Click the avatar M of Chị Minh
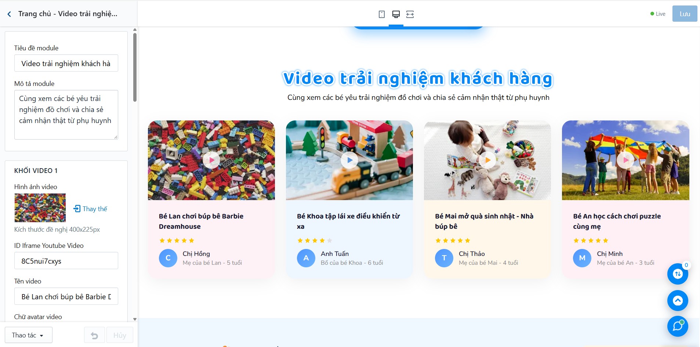Viewport: 700px width, 347px height. 582,258
